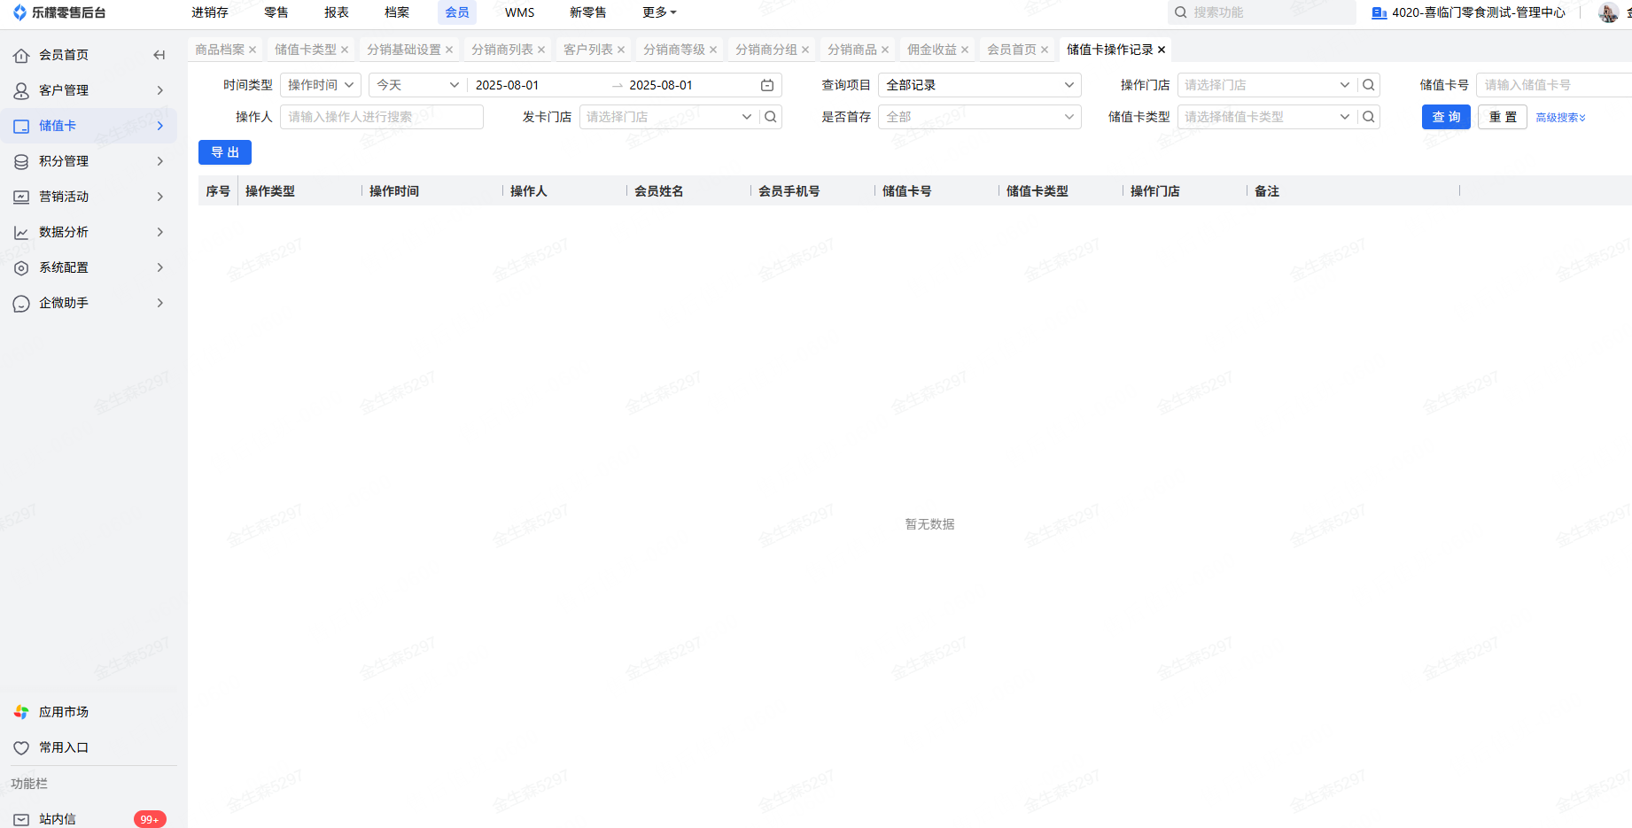Click the 查询 button
The width and height of the screenshot is (1632, 828).
[x=1446, y=117]
